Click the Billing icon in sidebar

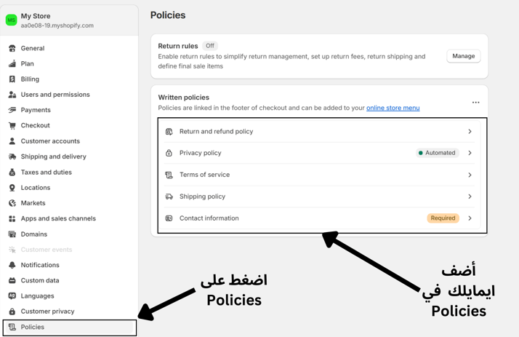click(12, 79)
